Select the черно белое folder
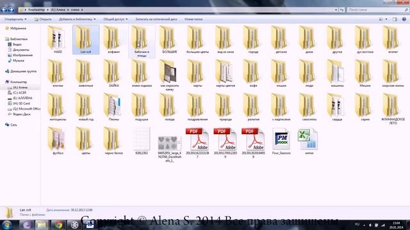Viewport: 410px width, 230px height. 114,141
